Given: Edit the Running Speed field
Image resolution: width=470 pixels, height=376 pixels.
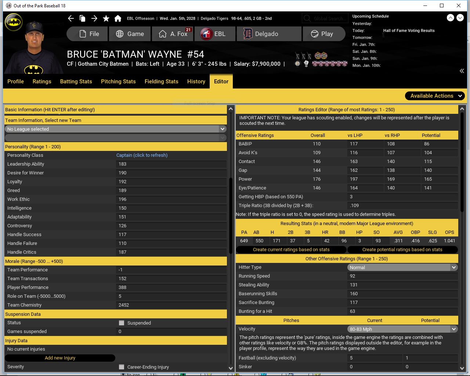Looking at the screenshot, I should click(x=402, y=276).
